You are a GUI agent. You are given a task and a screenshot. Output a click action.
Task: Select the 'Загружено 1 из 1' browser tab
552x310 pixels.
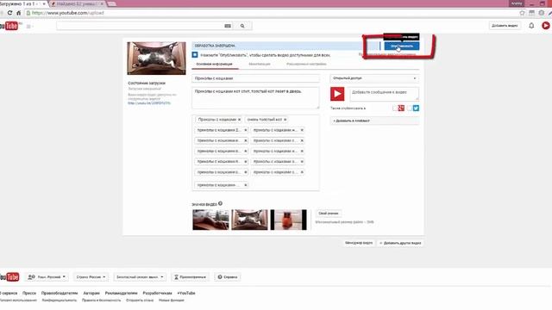(x=22, y=3)
